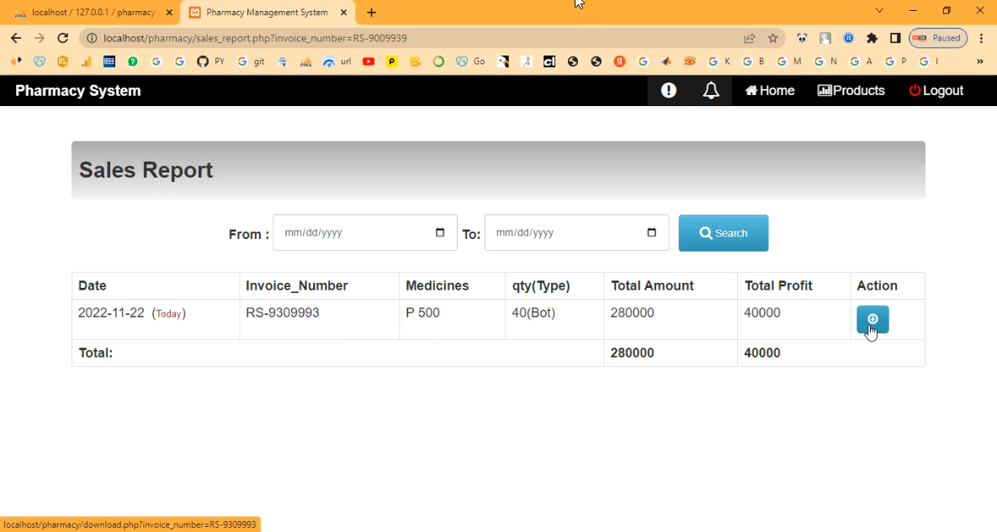Screen dimensions: 997x532
Task: Click the From date input field
Action: pyautogui.click(x=353, y=233)
